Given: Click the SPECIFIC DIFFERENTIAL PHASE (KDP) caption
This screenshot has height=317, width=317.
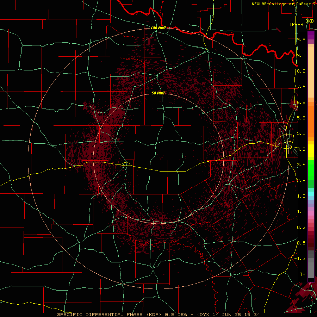Looking at the screenshot, I should pos(109,315).
